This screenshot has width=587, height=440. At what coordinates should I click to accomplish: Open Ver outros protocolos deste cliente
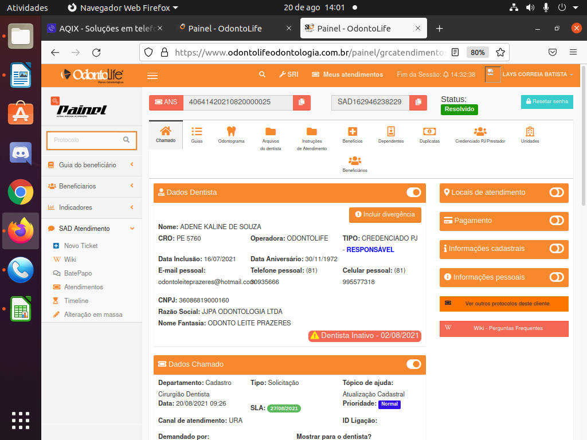click(x=504, y=304)
